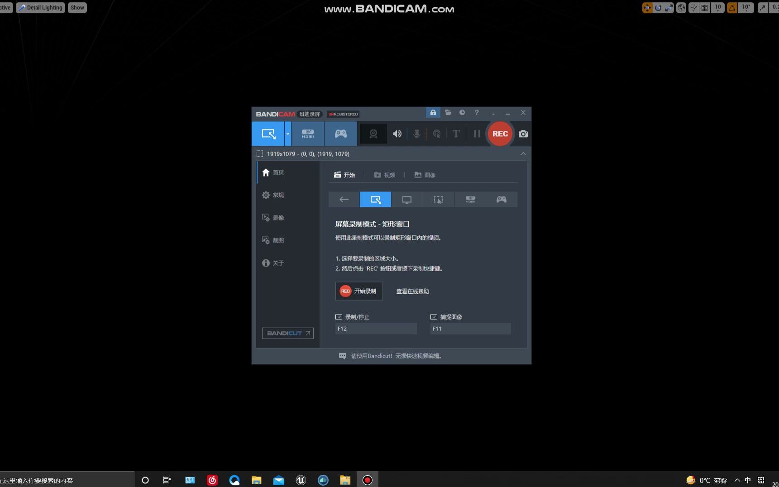Click the F12 record/stop hotkey field
This screenshot has height=487, width=779.
376,329
